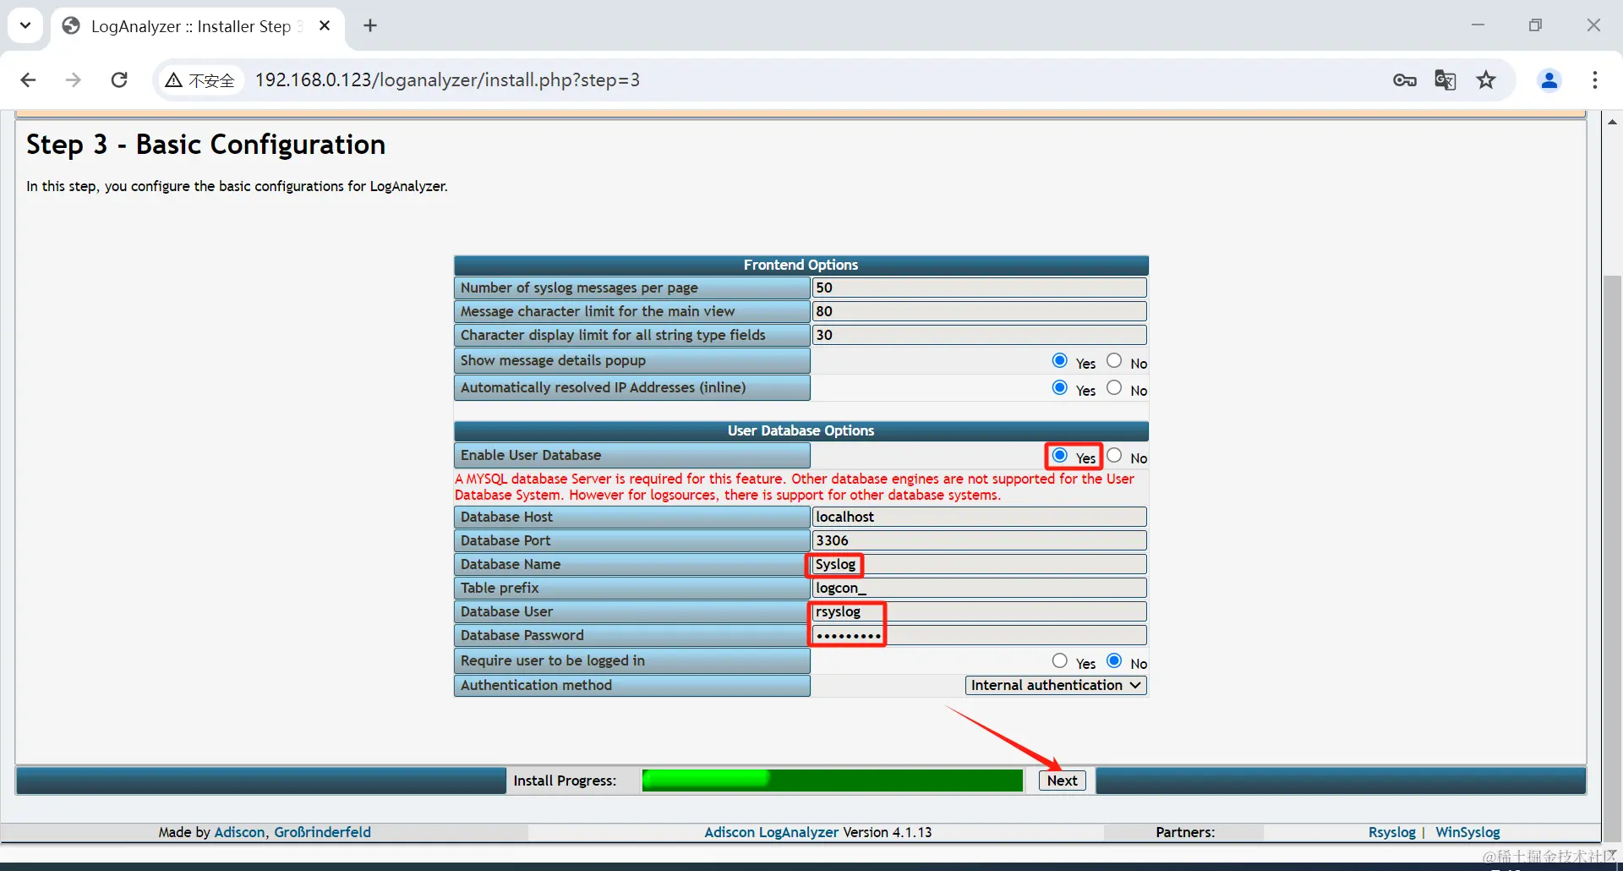Click the syslog messages per page field

[979, 288]
